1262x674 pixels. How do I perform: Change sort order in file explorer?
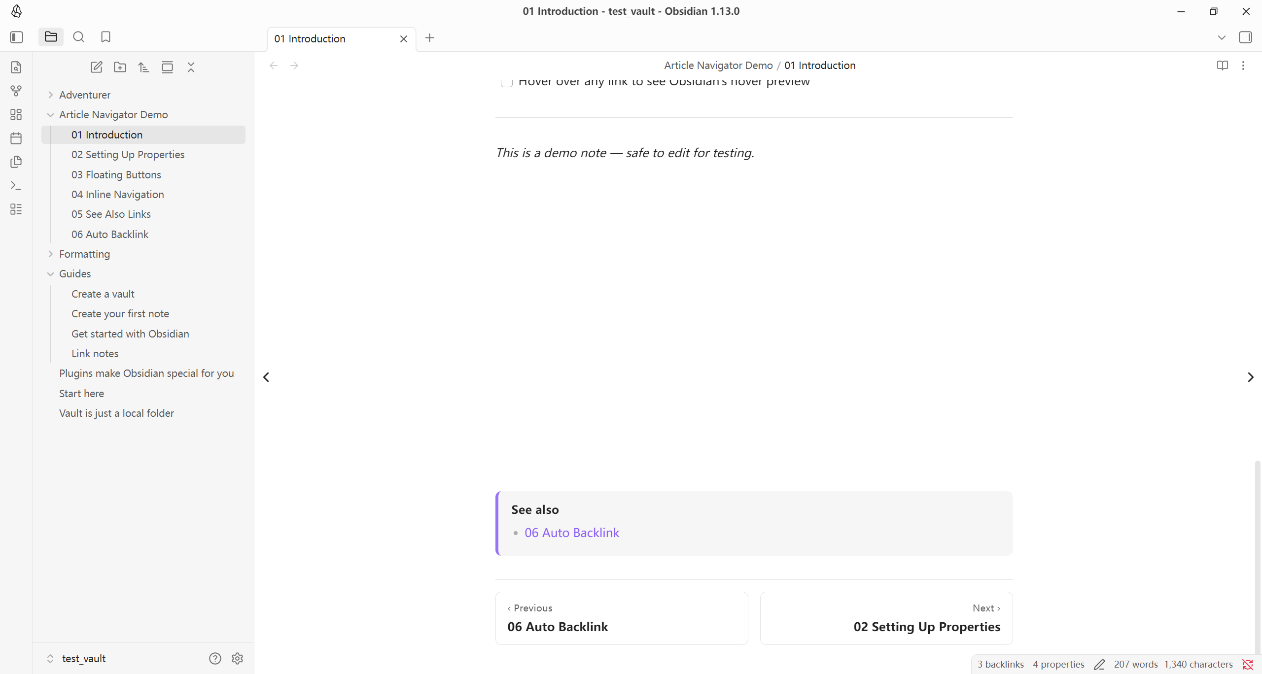(143, 67)
